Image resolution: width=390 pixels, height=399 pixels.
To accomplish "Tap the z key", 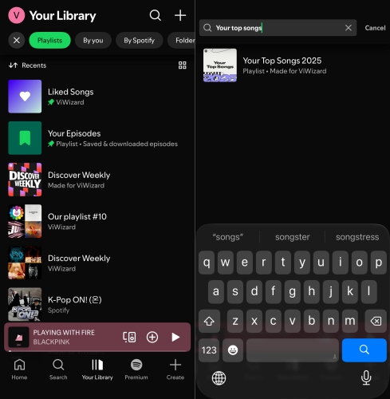I will click(235, 321).
